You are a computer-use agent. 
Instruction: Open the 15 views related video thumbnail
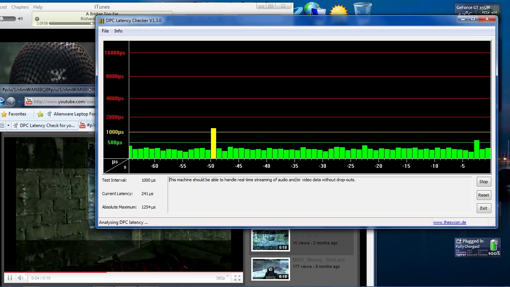[271, 240]
